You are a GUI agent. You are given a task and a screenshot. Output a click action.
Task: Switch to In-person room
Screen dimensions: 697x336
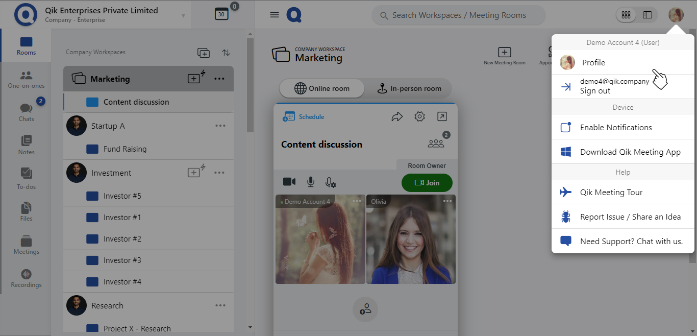[409, 88]
